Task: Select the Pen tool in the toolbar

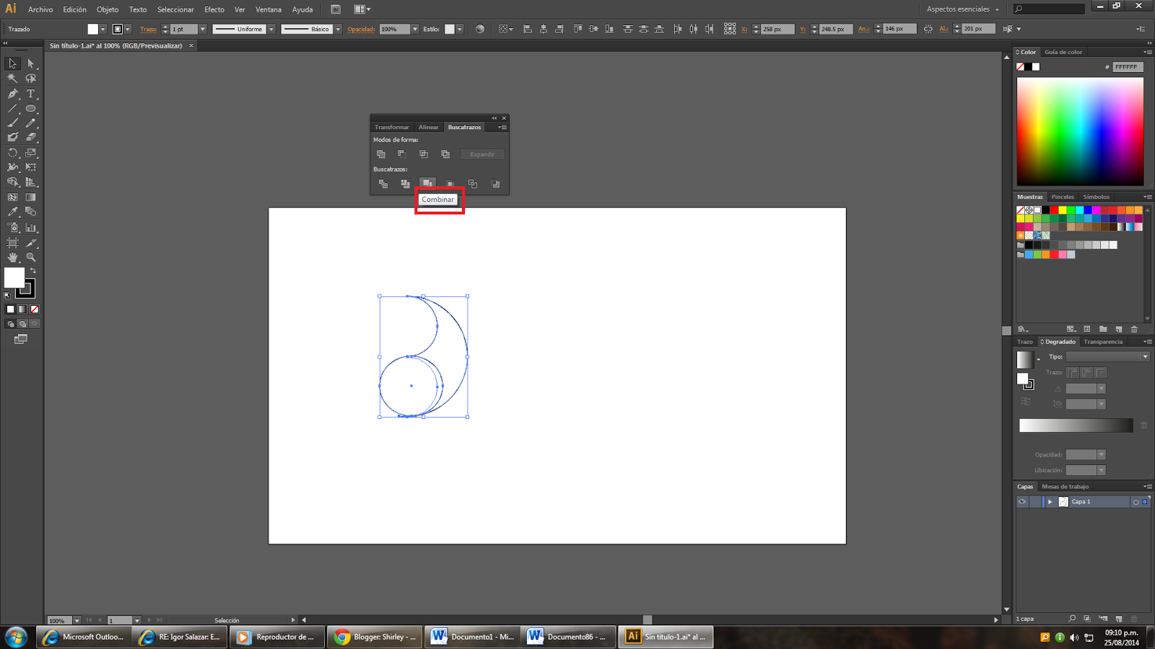Action: [12, 94]
